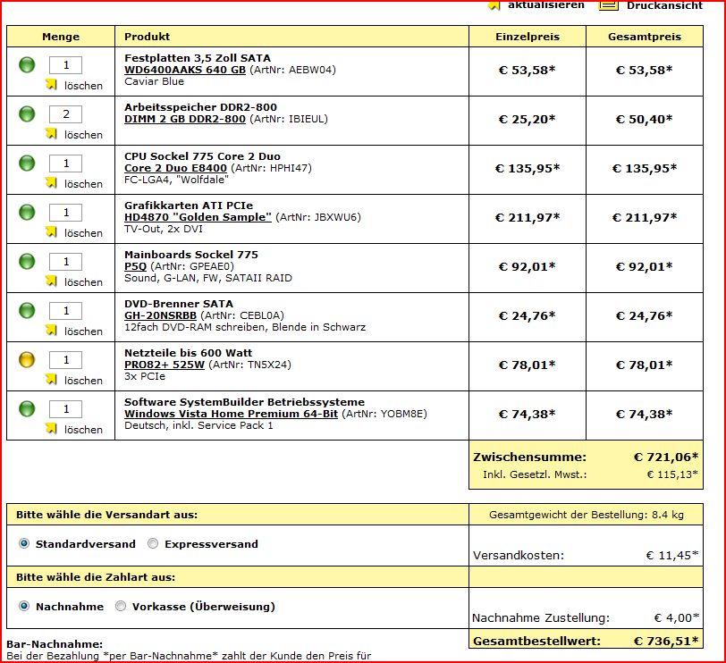Remove WD6400AAKS via löschen link
The height and width of the screenshot is (663, 726).
click(x=83, y=86)
